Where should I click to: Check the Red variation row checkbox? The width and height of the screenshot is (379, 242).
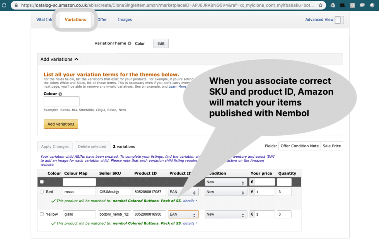pos(42,191)
